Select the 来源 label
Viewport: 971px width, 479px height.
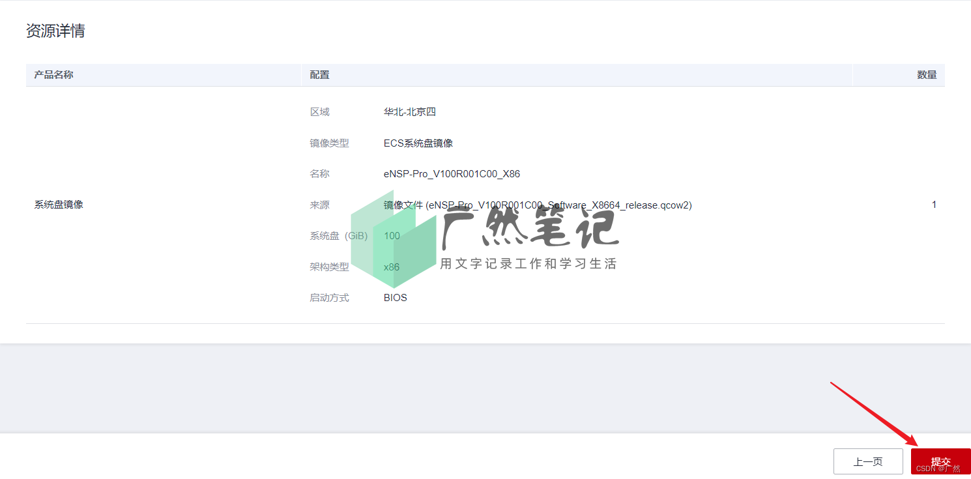[319, 205]
